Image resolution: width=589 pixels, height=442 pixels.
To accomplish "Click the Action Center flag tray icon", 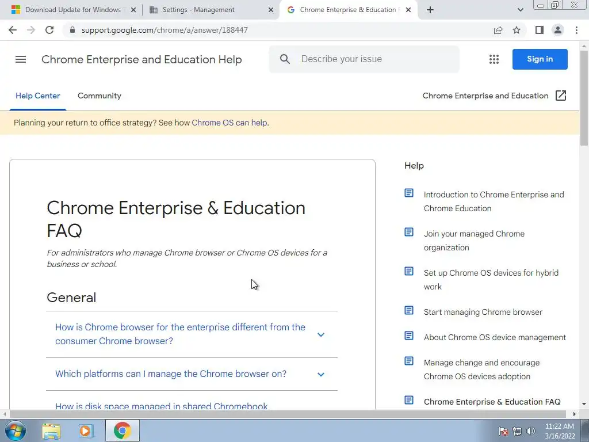I will tap(503, 431).
